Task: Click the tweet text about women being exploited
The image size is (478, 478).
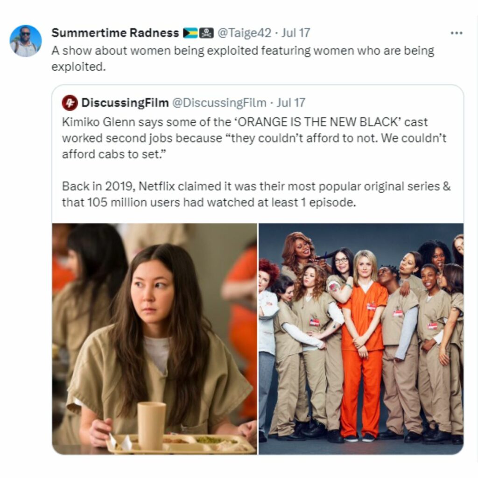Action: (x=243, y=58)
